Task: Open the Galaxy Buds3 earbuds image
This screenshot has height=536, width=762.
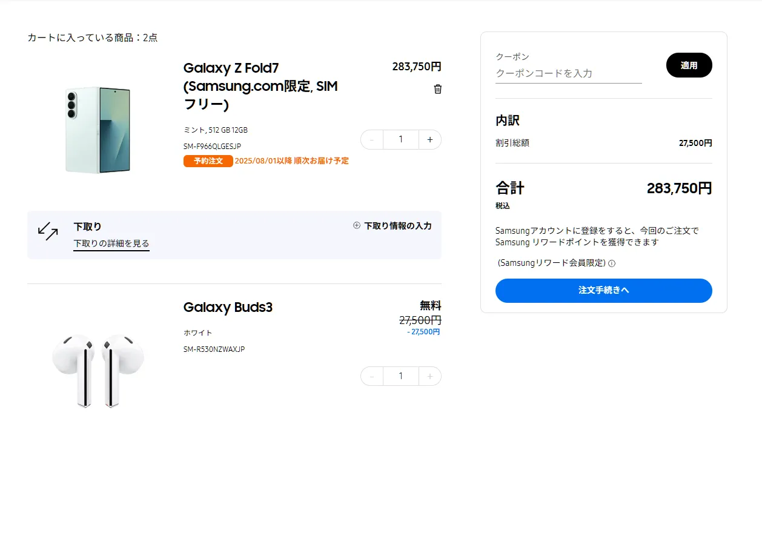Action: [x=98, y=369]
